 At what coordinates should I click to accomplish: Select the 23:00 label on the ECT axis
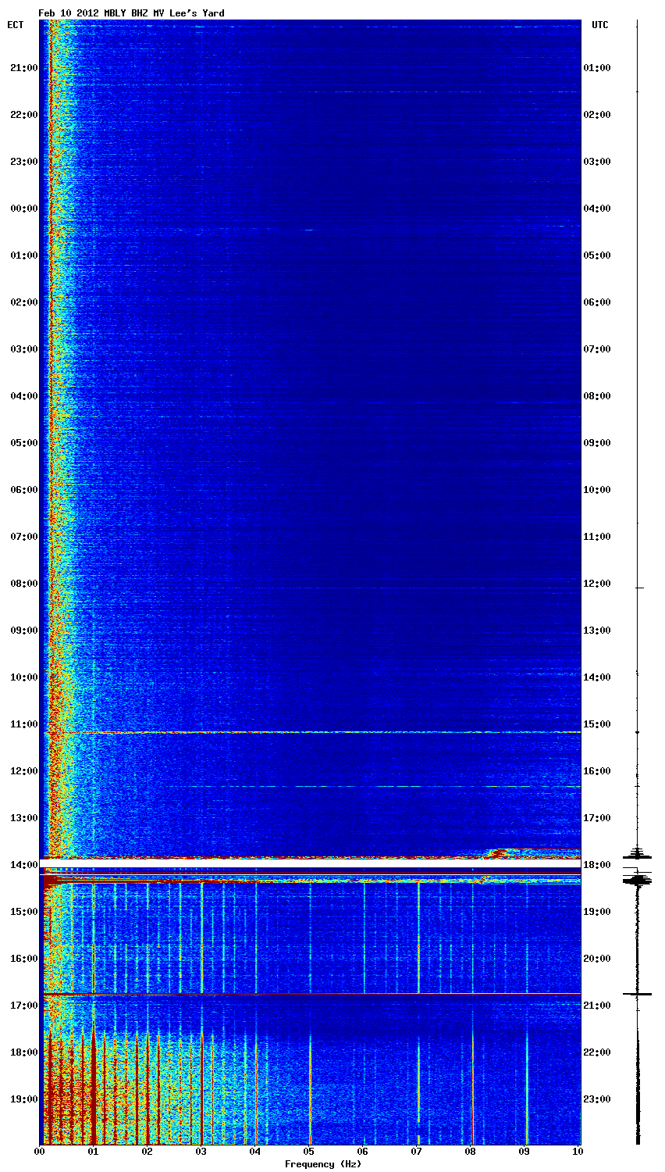click(23, 162)
